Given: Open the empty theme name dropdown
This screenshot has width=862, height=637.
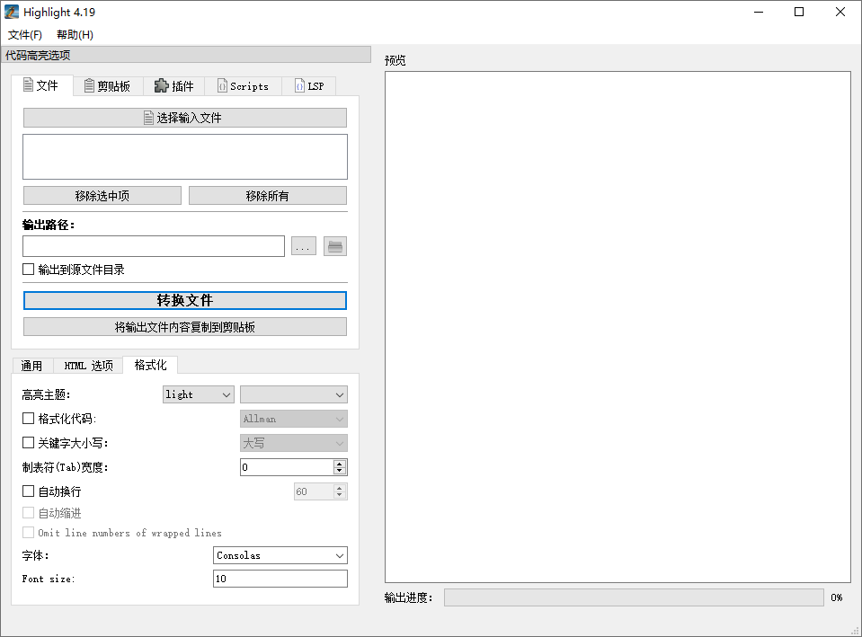Looking at the screenshot, I should coord(294,394).
